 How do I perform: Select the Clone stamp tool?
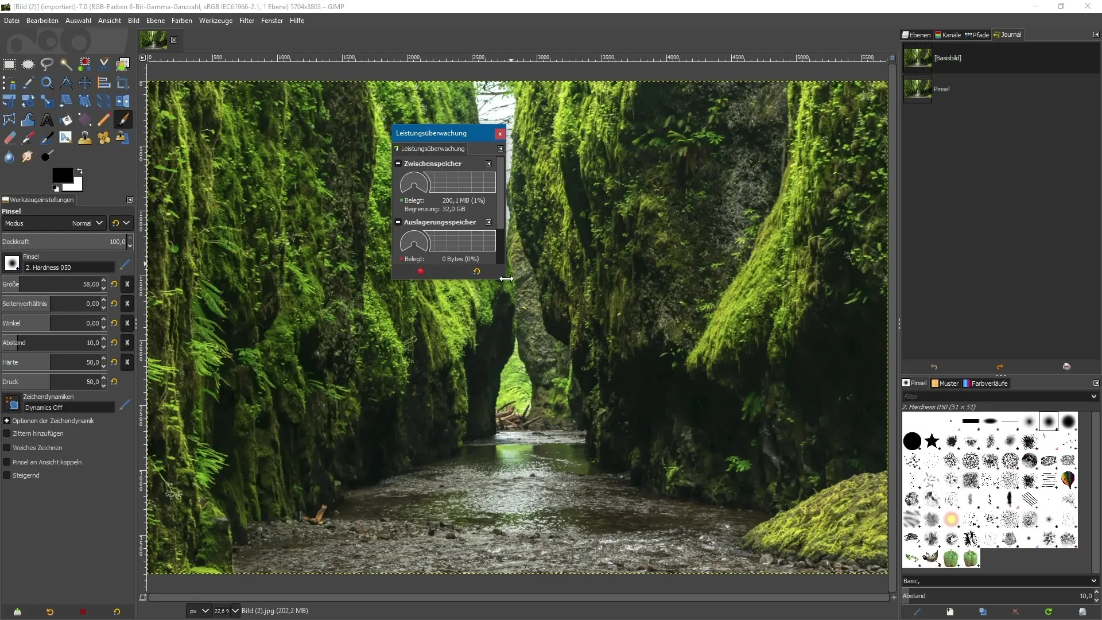85,138
